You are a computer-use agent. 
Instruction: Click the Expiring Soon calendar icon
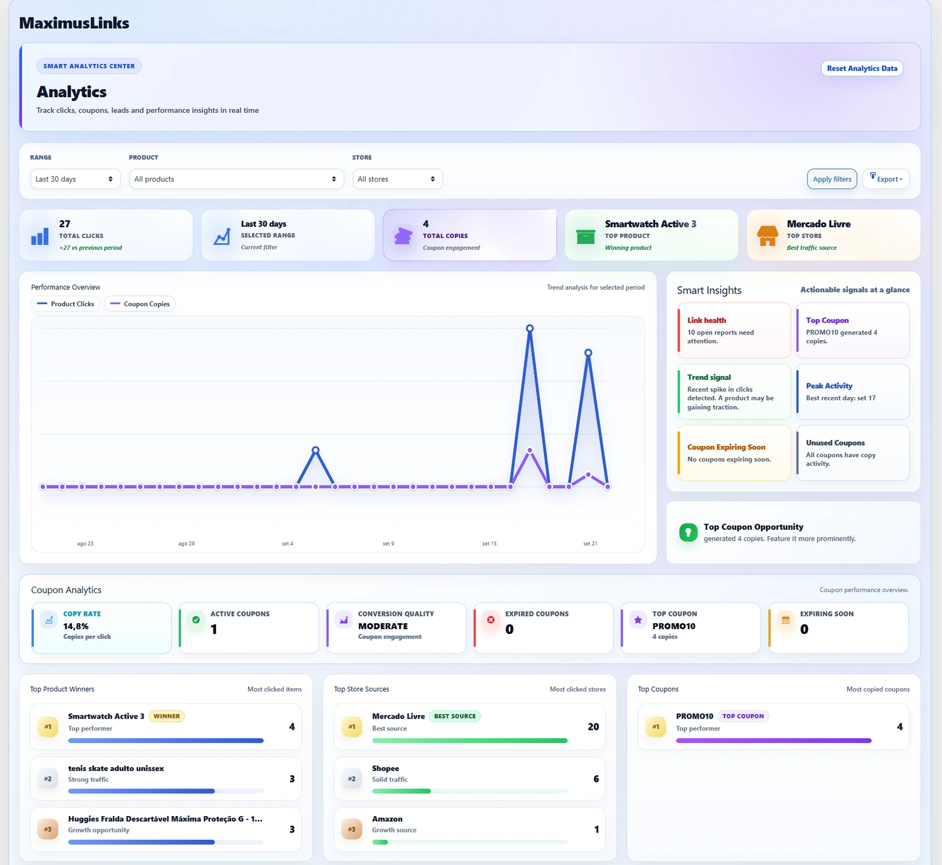pyautogui.click(x=785, y=619)
